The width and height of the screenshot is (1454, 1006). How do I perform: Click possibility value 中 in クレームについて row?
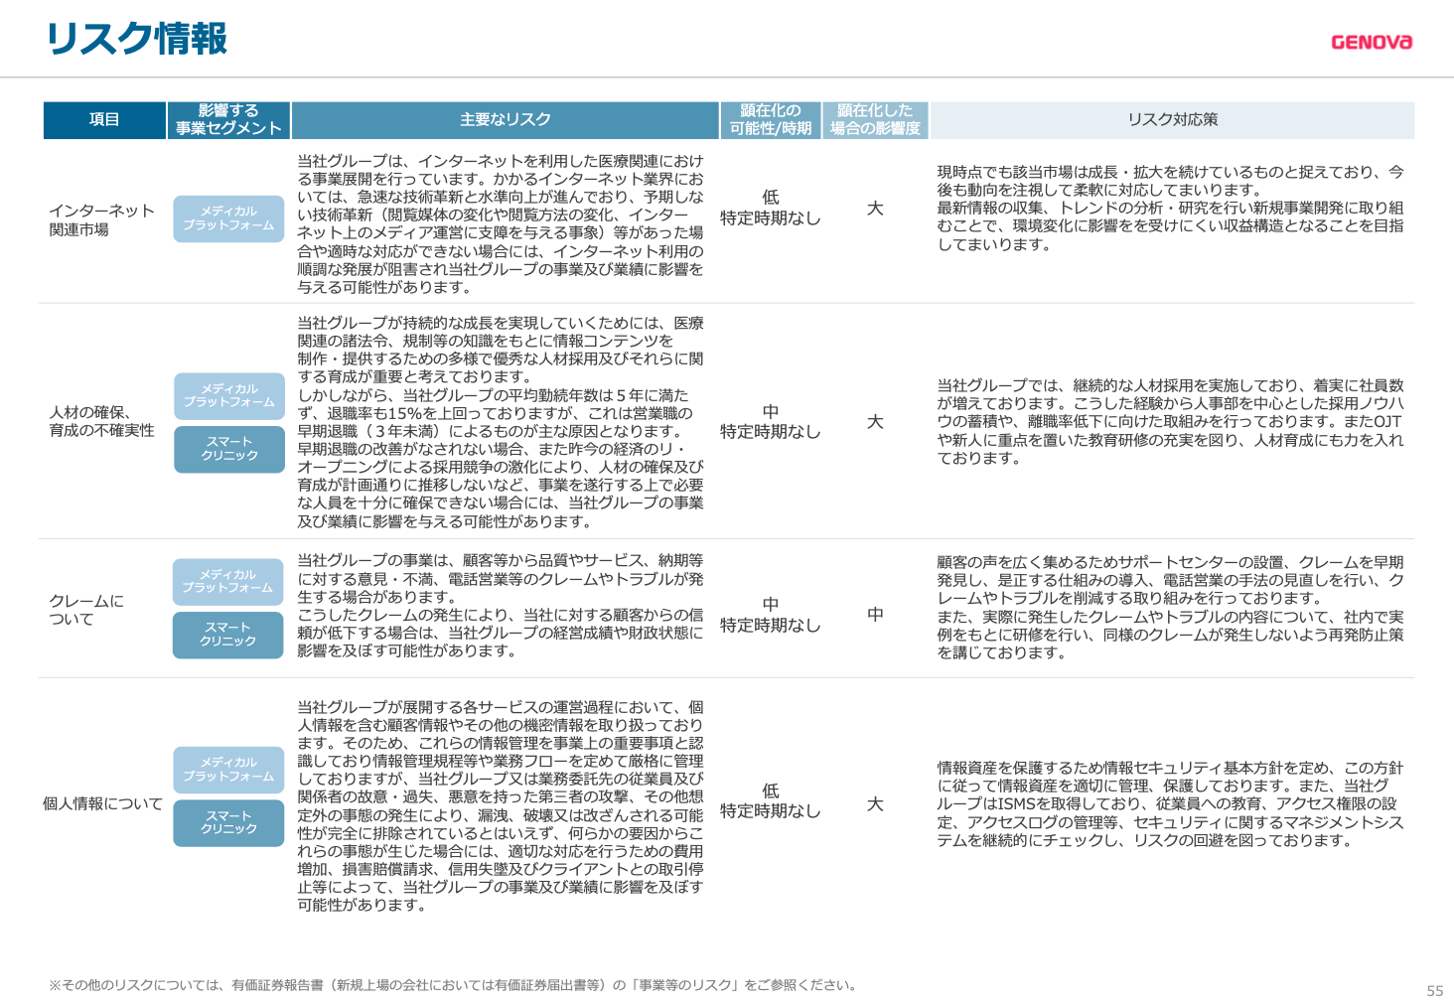click(x=771, y=605)
